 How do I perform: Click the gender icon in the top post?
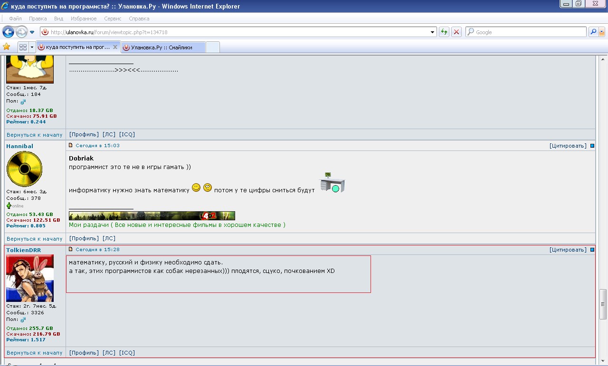(x=23, y=101)
